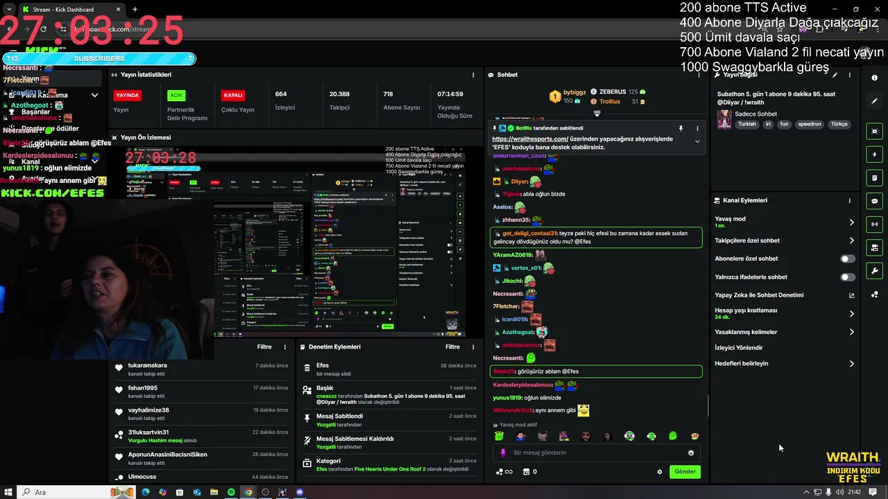
Task: Grab the chat panel scrollbar
Action: 707,405
